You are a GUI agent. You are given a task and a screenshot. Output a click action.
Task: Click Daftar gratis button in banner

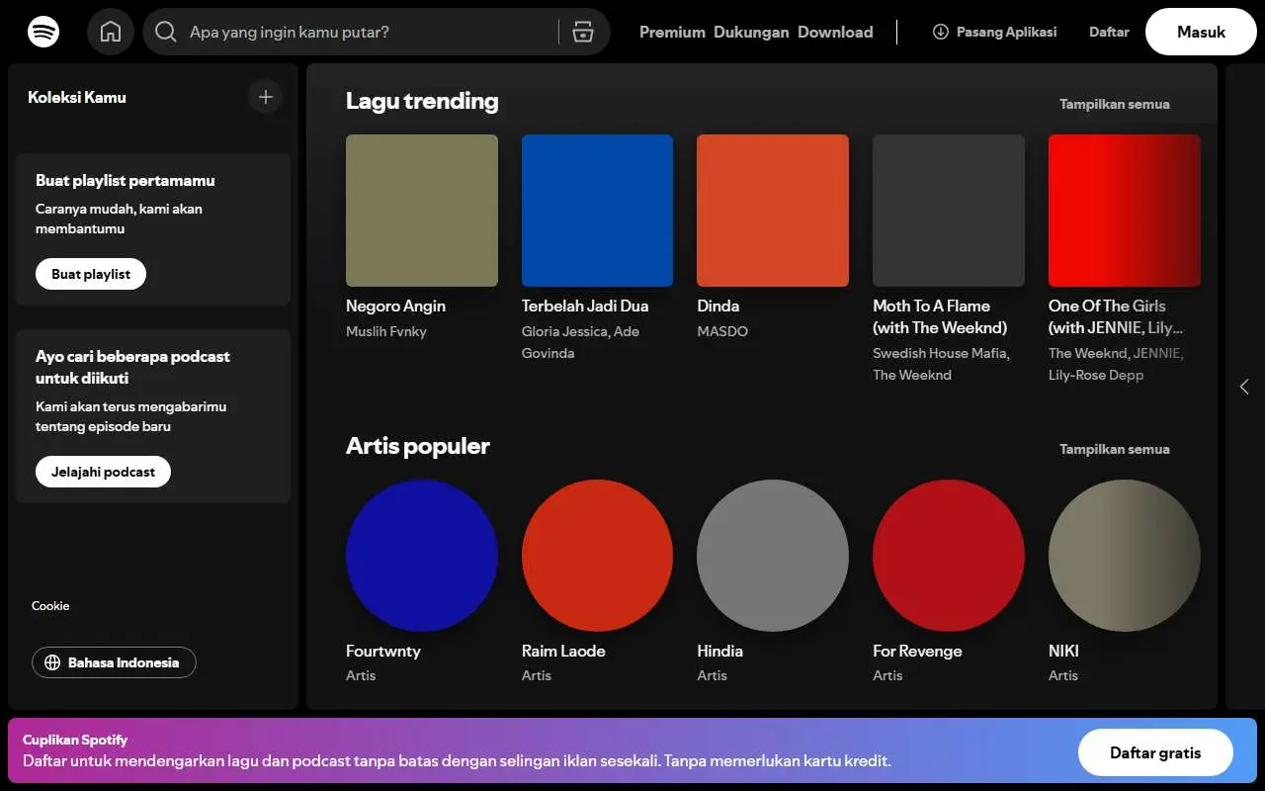click(x=1155, y=752)
